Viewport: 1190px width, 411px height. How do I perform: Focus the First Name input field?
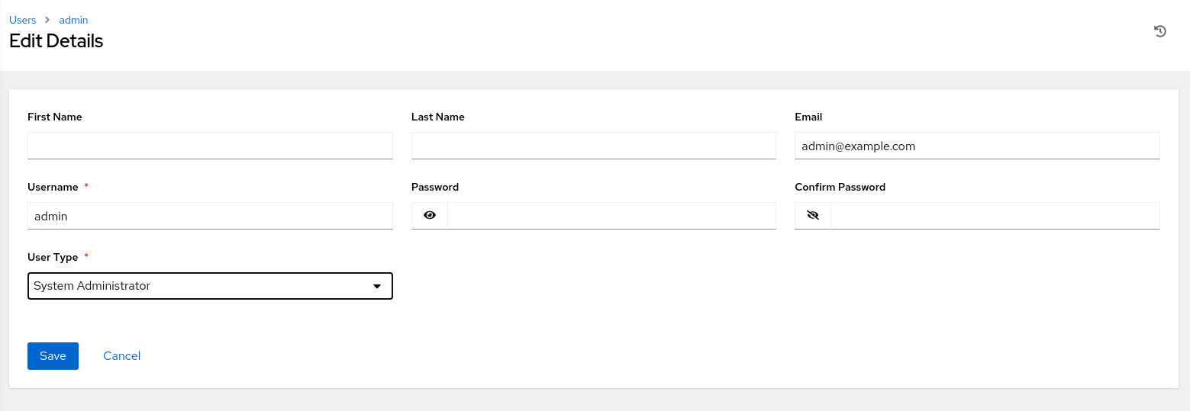click(210, 146)
